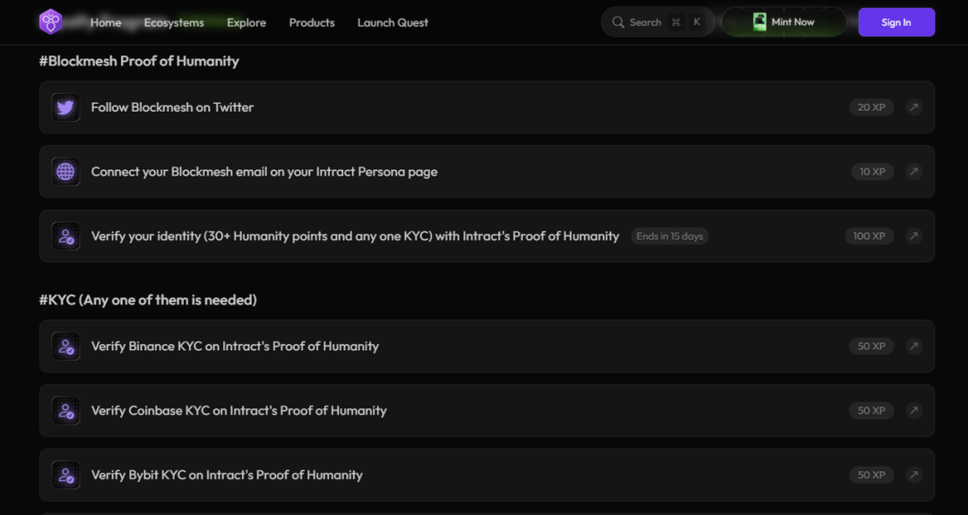Click the Twitter bird icon
The width and height of the screenshot is (968, 515).
coord(65,107)
